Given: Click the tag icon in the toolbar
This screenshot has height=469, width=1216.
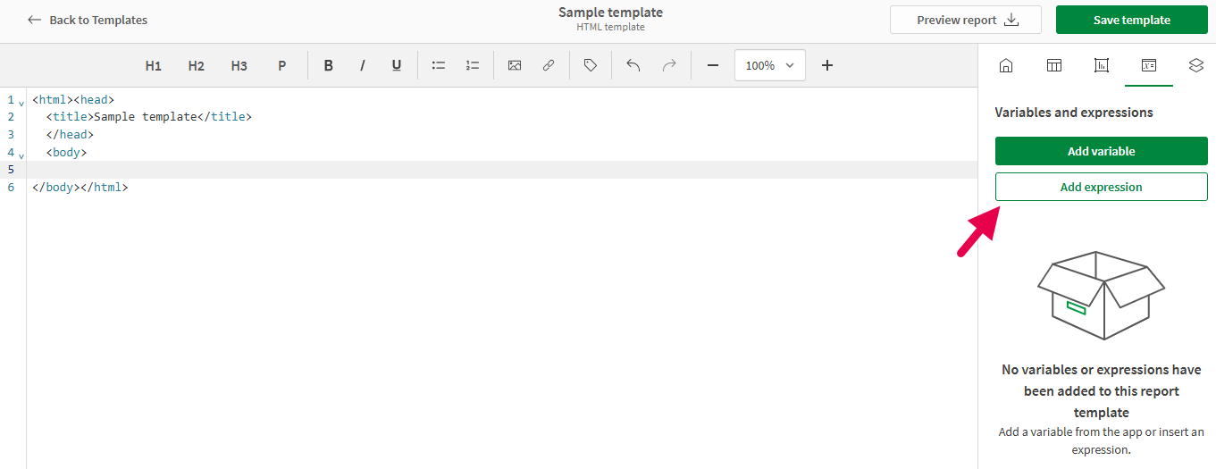Looking at the screenshot, I should click(591, 65).
